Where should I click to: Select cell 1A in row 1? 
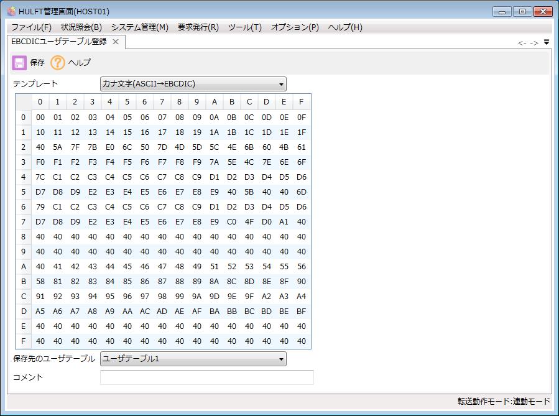(215, 132)
